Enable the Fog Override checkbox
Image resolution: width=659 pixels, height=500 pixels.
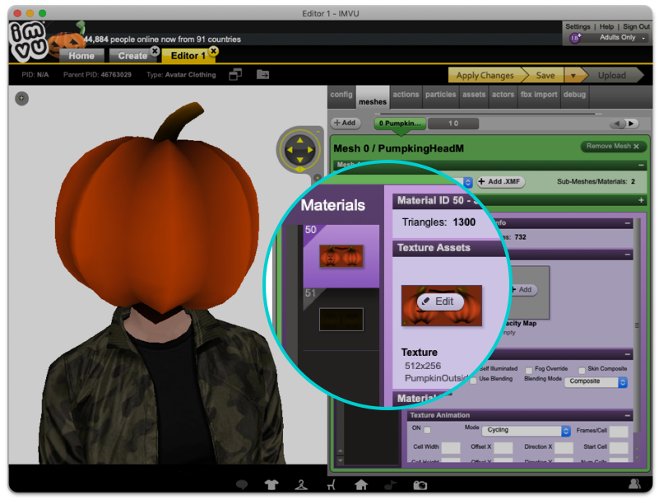pyautogui.click(x=529, y=370)
